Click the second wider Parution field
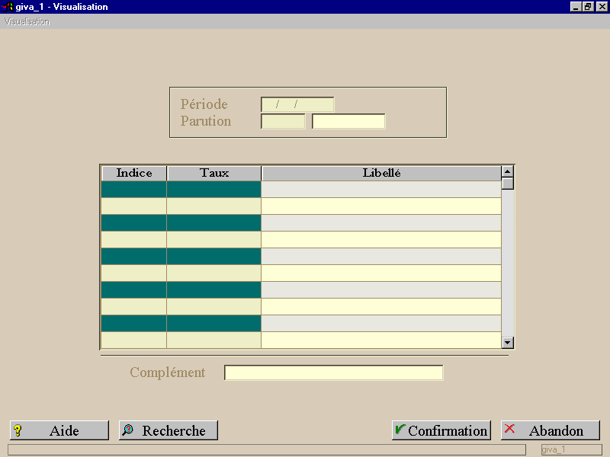 348,121
